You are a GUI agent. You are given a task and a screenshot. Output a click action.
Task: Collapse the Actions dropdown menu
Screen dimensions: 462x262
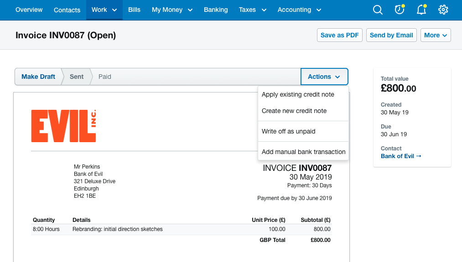click(x=324, y=77)
